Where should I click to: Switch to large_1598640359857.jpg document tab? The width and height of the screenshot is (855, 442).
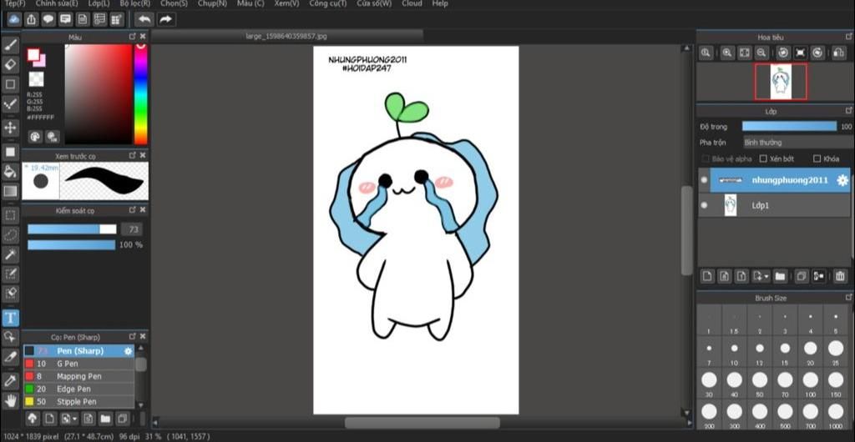[x=287, y=37]
